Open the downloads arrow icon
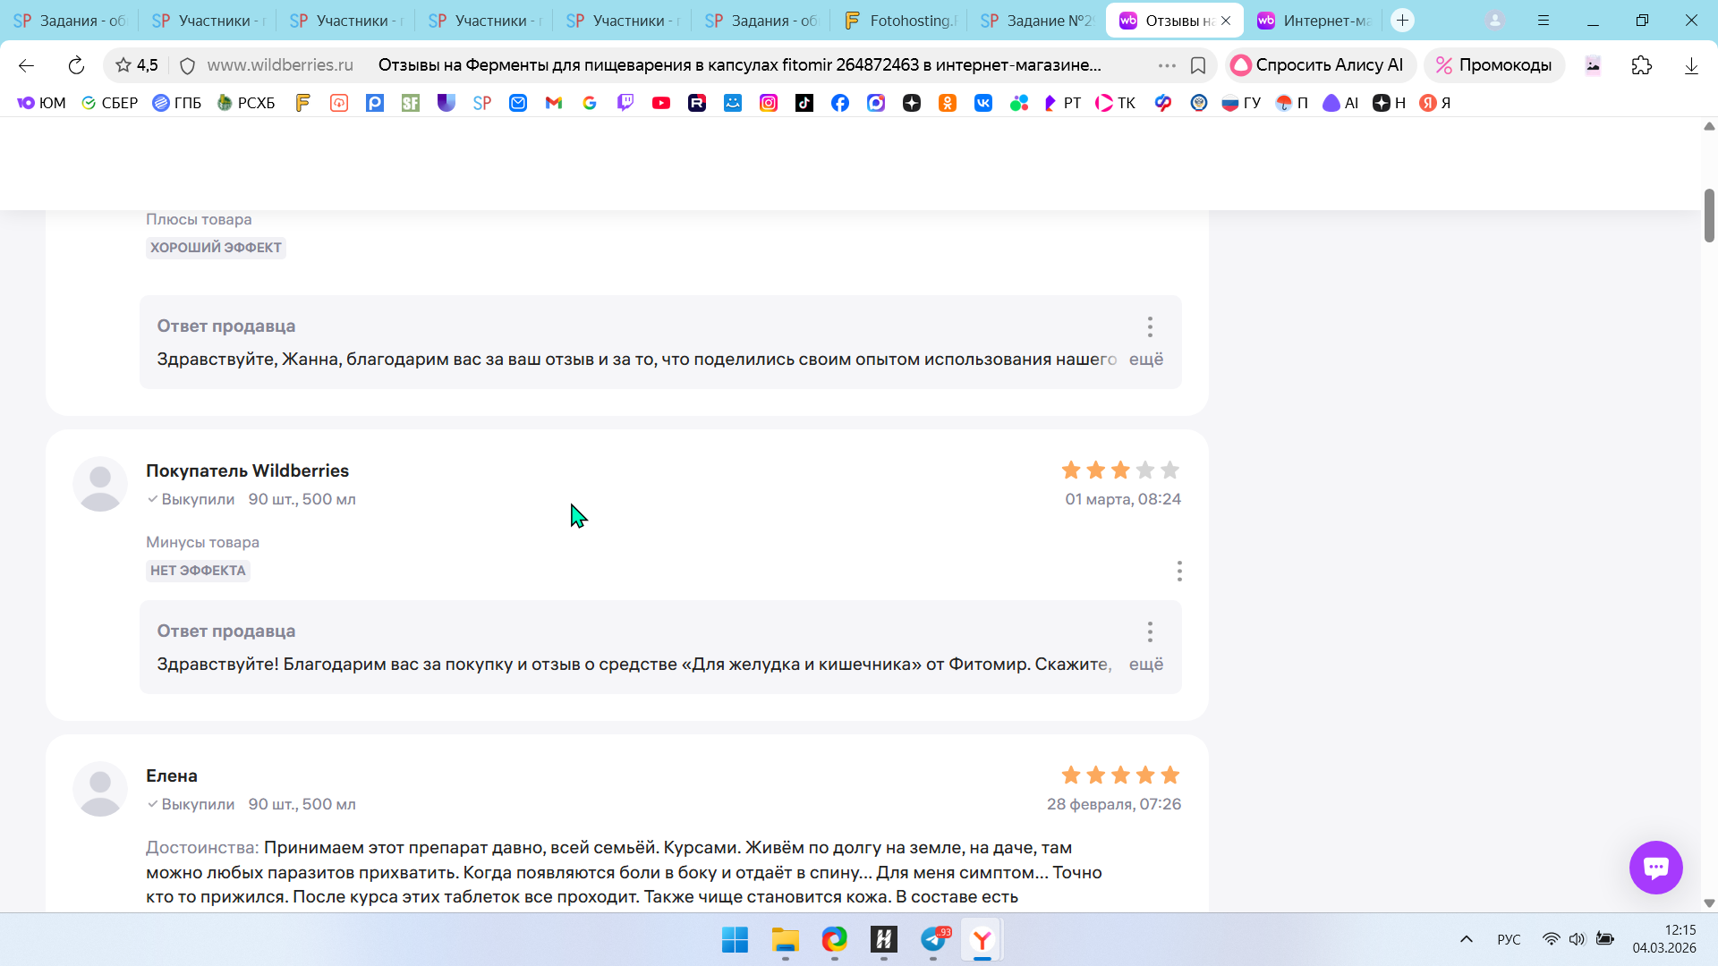Viewport: 1718px width, 966px height. [x=1691, y=65]
